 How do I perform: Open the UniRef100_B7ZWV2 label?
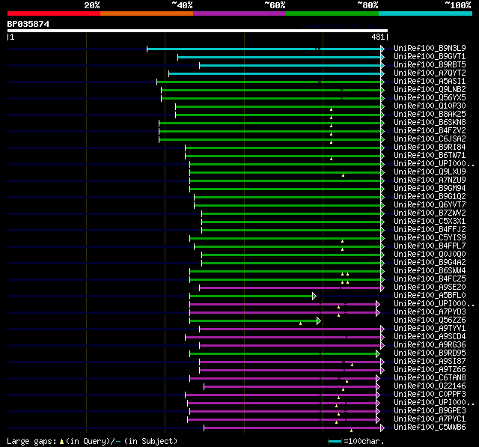(430, 213)
